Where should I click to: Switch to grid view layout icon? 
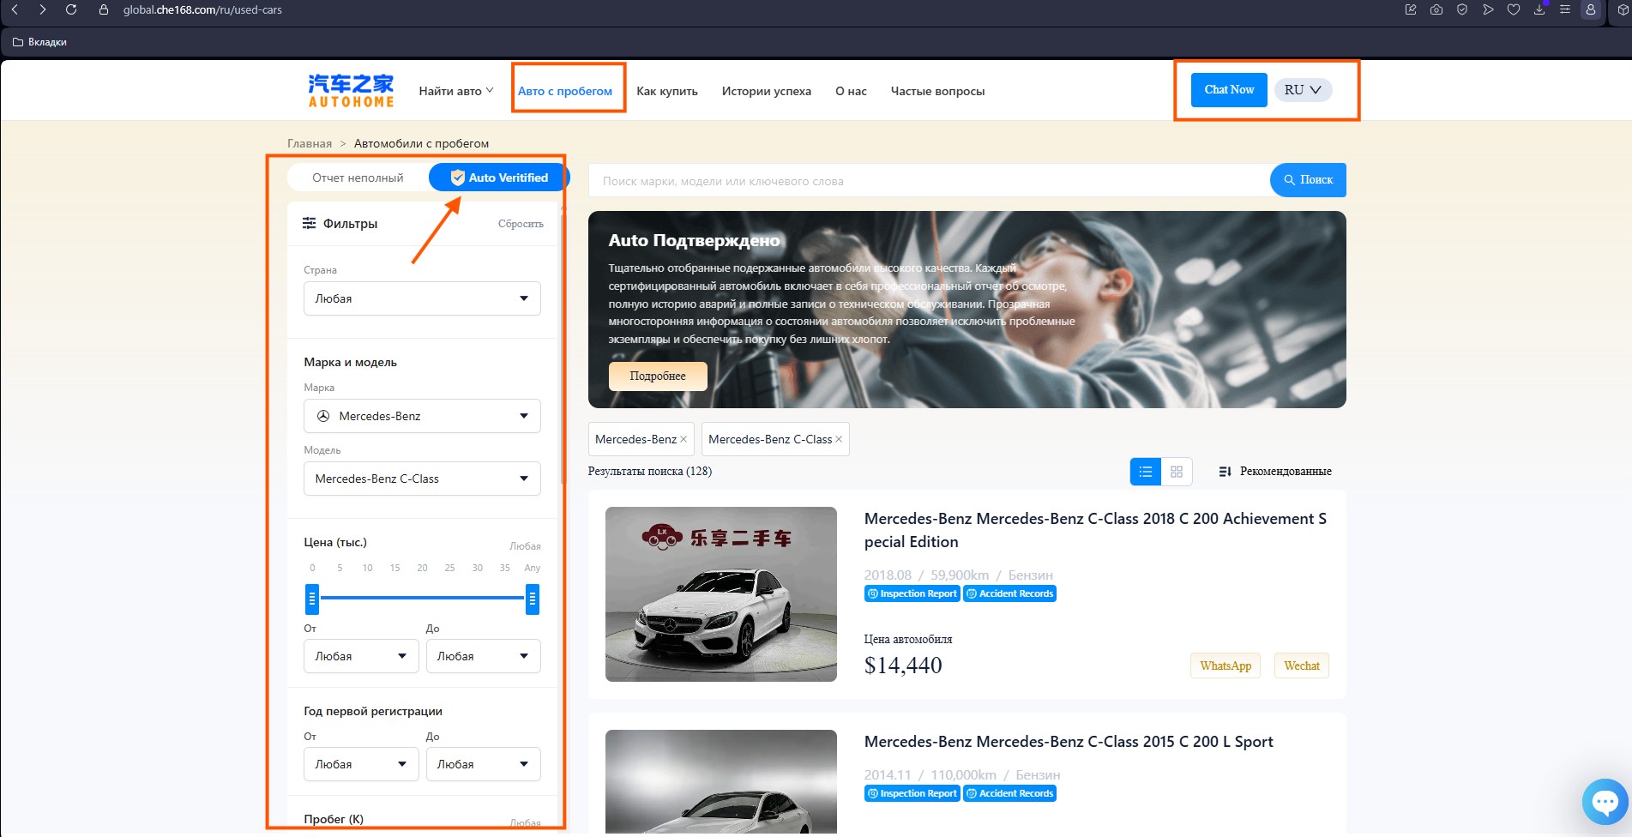pyautogui.click(x=1177, y=472)
